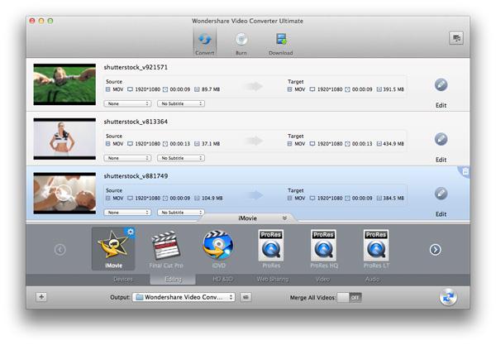
Task: Switch to the Devices tab
Action: click(122, 280)
